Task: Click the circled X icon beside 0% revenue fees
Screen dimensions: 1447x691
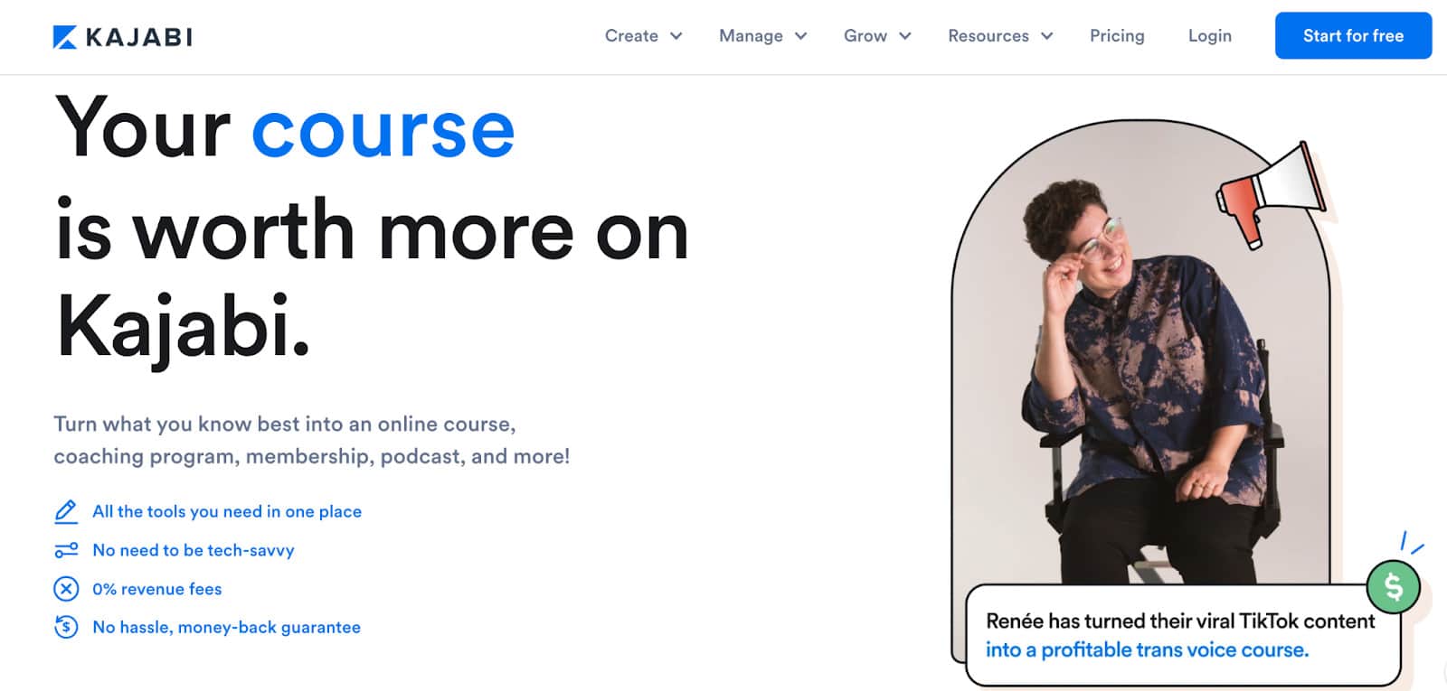Action: pyautogui.click(x=66, y=589)
